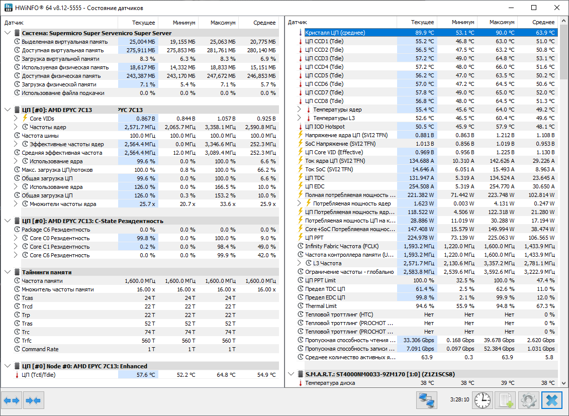Collapse the Система: Supermicro section
The image size is (569, 416).
tap(8, 33)
